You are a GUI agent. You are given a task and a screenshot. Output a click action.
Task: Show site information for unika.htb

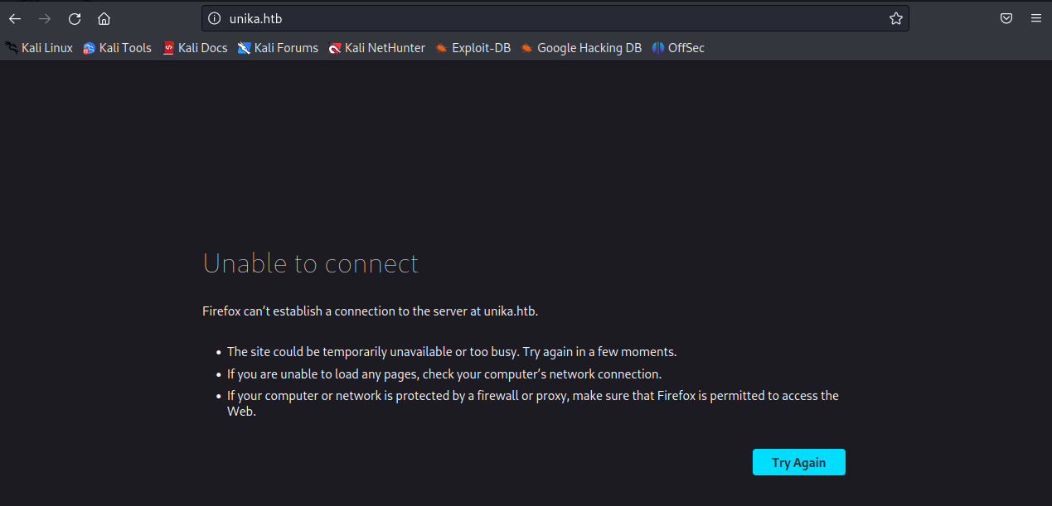[215, 18]
